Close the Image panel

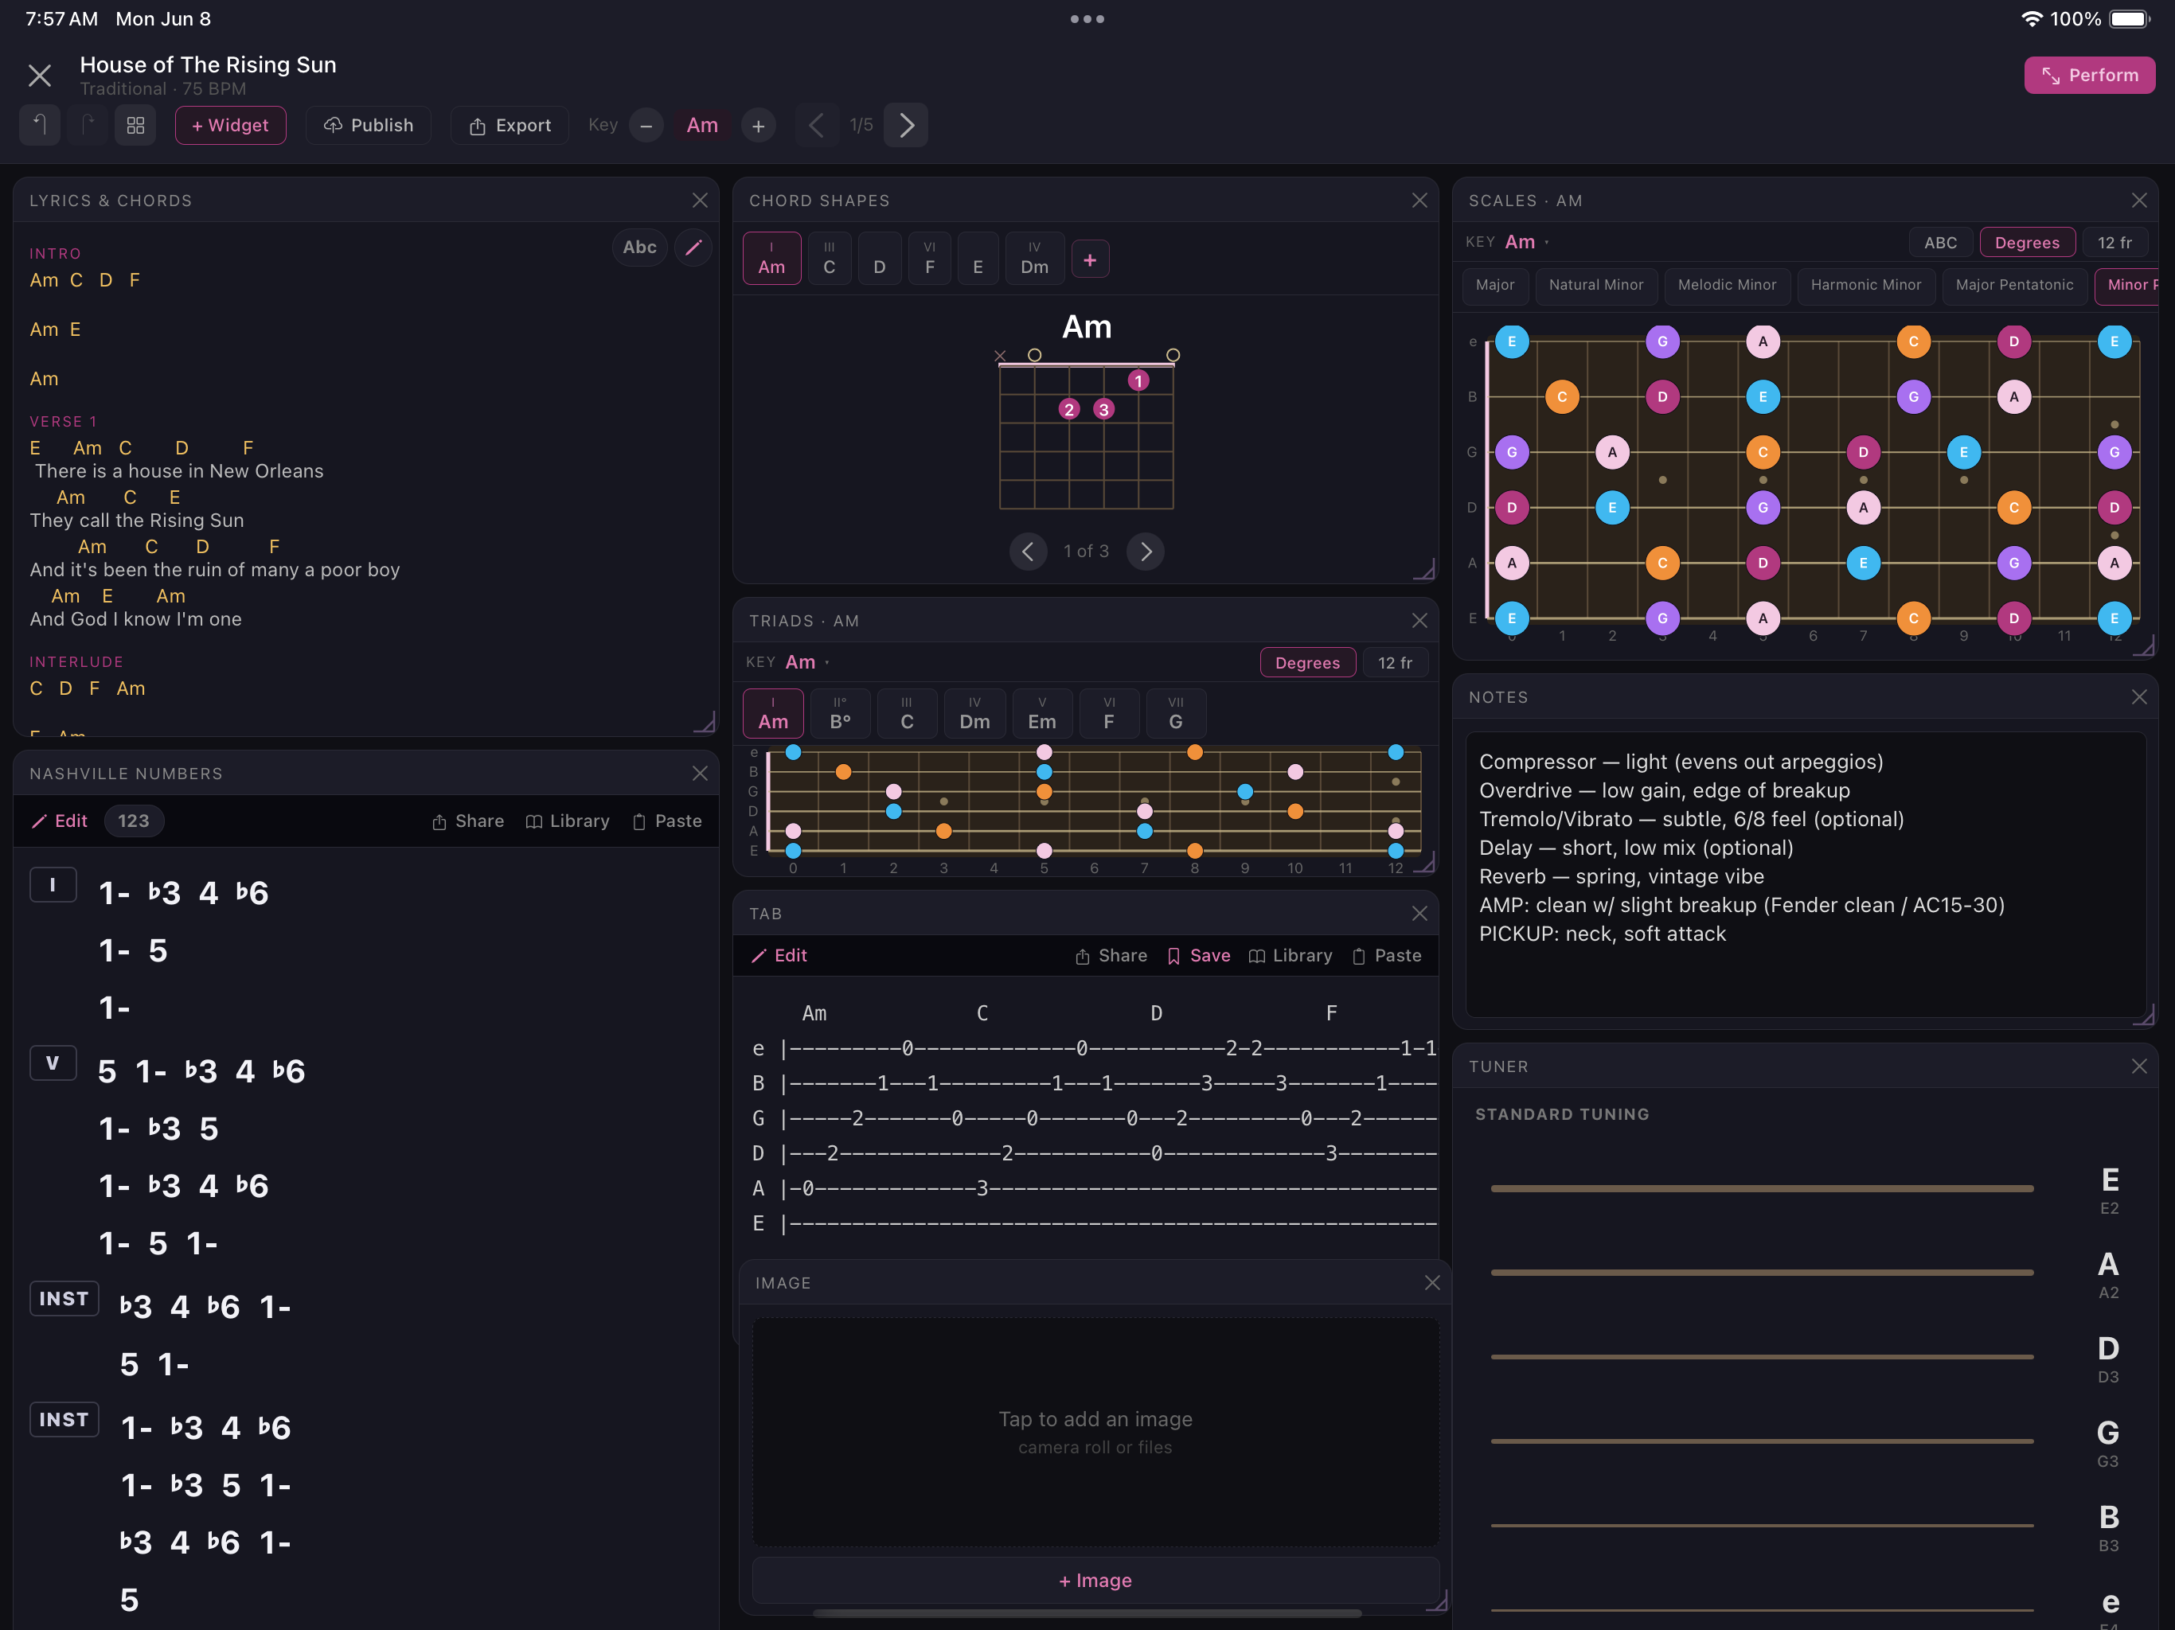pos(1431,1283)
